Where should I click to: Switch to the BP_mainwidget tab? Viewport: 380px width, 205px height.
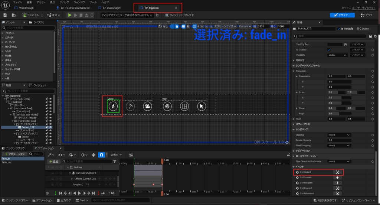pos(113,8)
